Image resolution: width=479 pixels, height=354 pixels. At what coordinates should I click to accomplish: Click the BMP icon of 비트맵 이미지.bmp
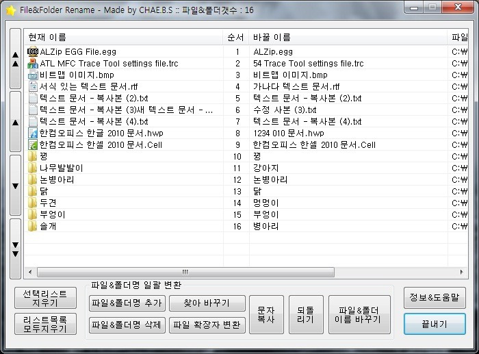(x=33, y=75)
